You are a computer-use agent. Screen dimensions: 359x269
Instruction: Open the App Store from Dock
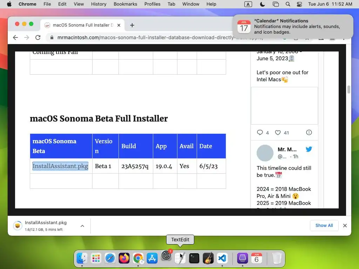pyautogui.click(x=152, y=258)
